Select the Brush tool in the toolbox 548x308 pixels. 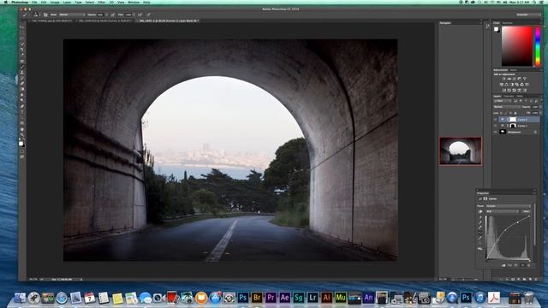point(22,67)
